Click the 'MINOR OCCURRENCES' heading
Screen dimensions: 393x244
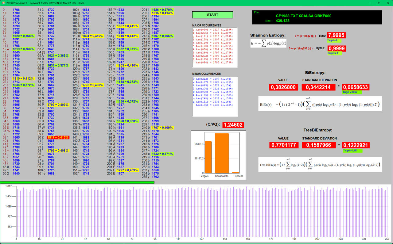tap(206, 74)
